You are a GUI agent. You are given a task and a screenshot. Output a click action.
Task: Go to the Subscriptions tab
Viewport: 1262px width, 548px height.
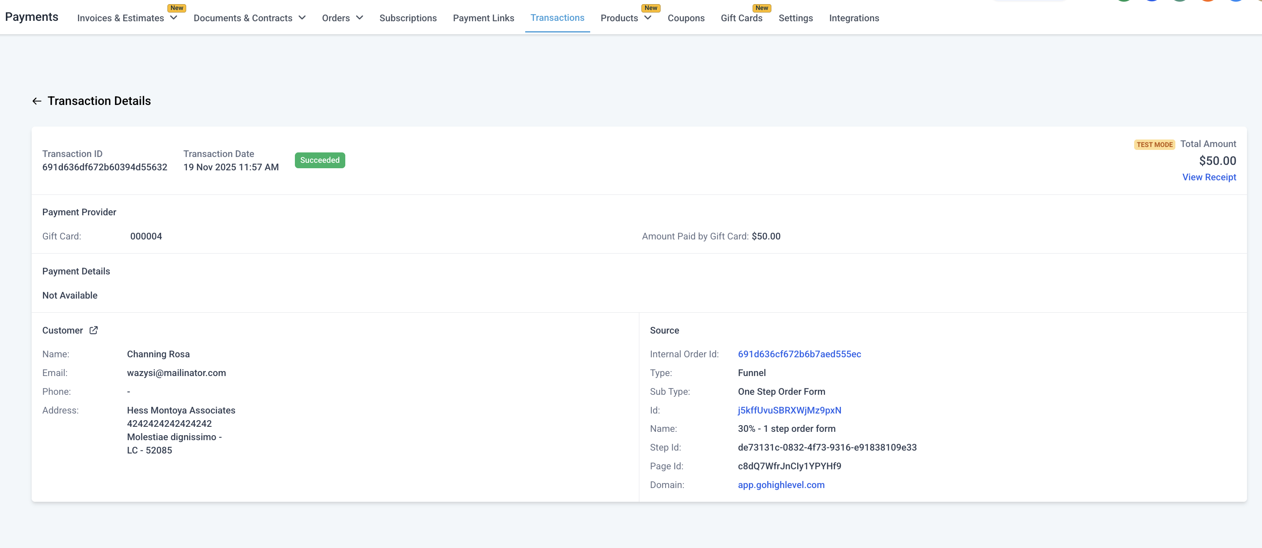[x=408, y=18]
